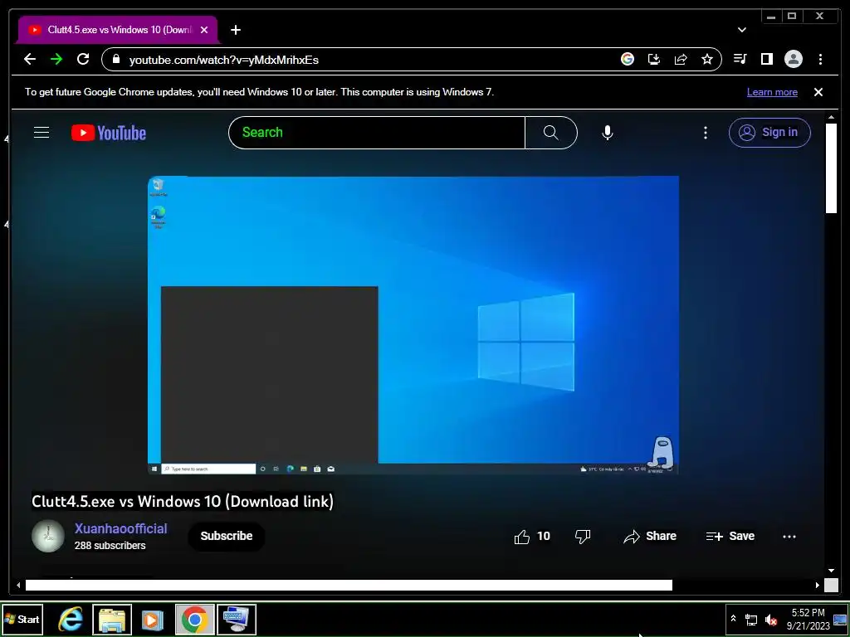Viewport: 850px width, 637px height.
Task: Click the vertical scrollbar down arrow
Action: pyautogui.click(x=831, y=571)
